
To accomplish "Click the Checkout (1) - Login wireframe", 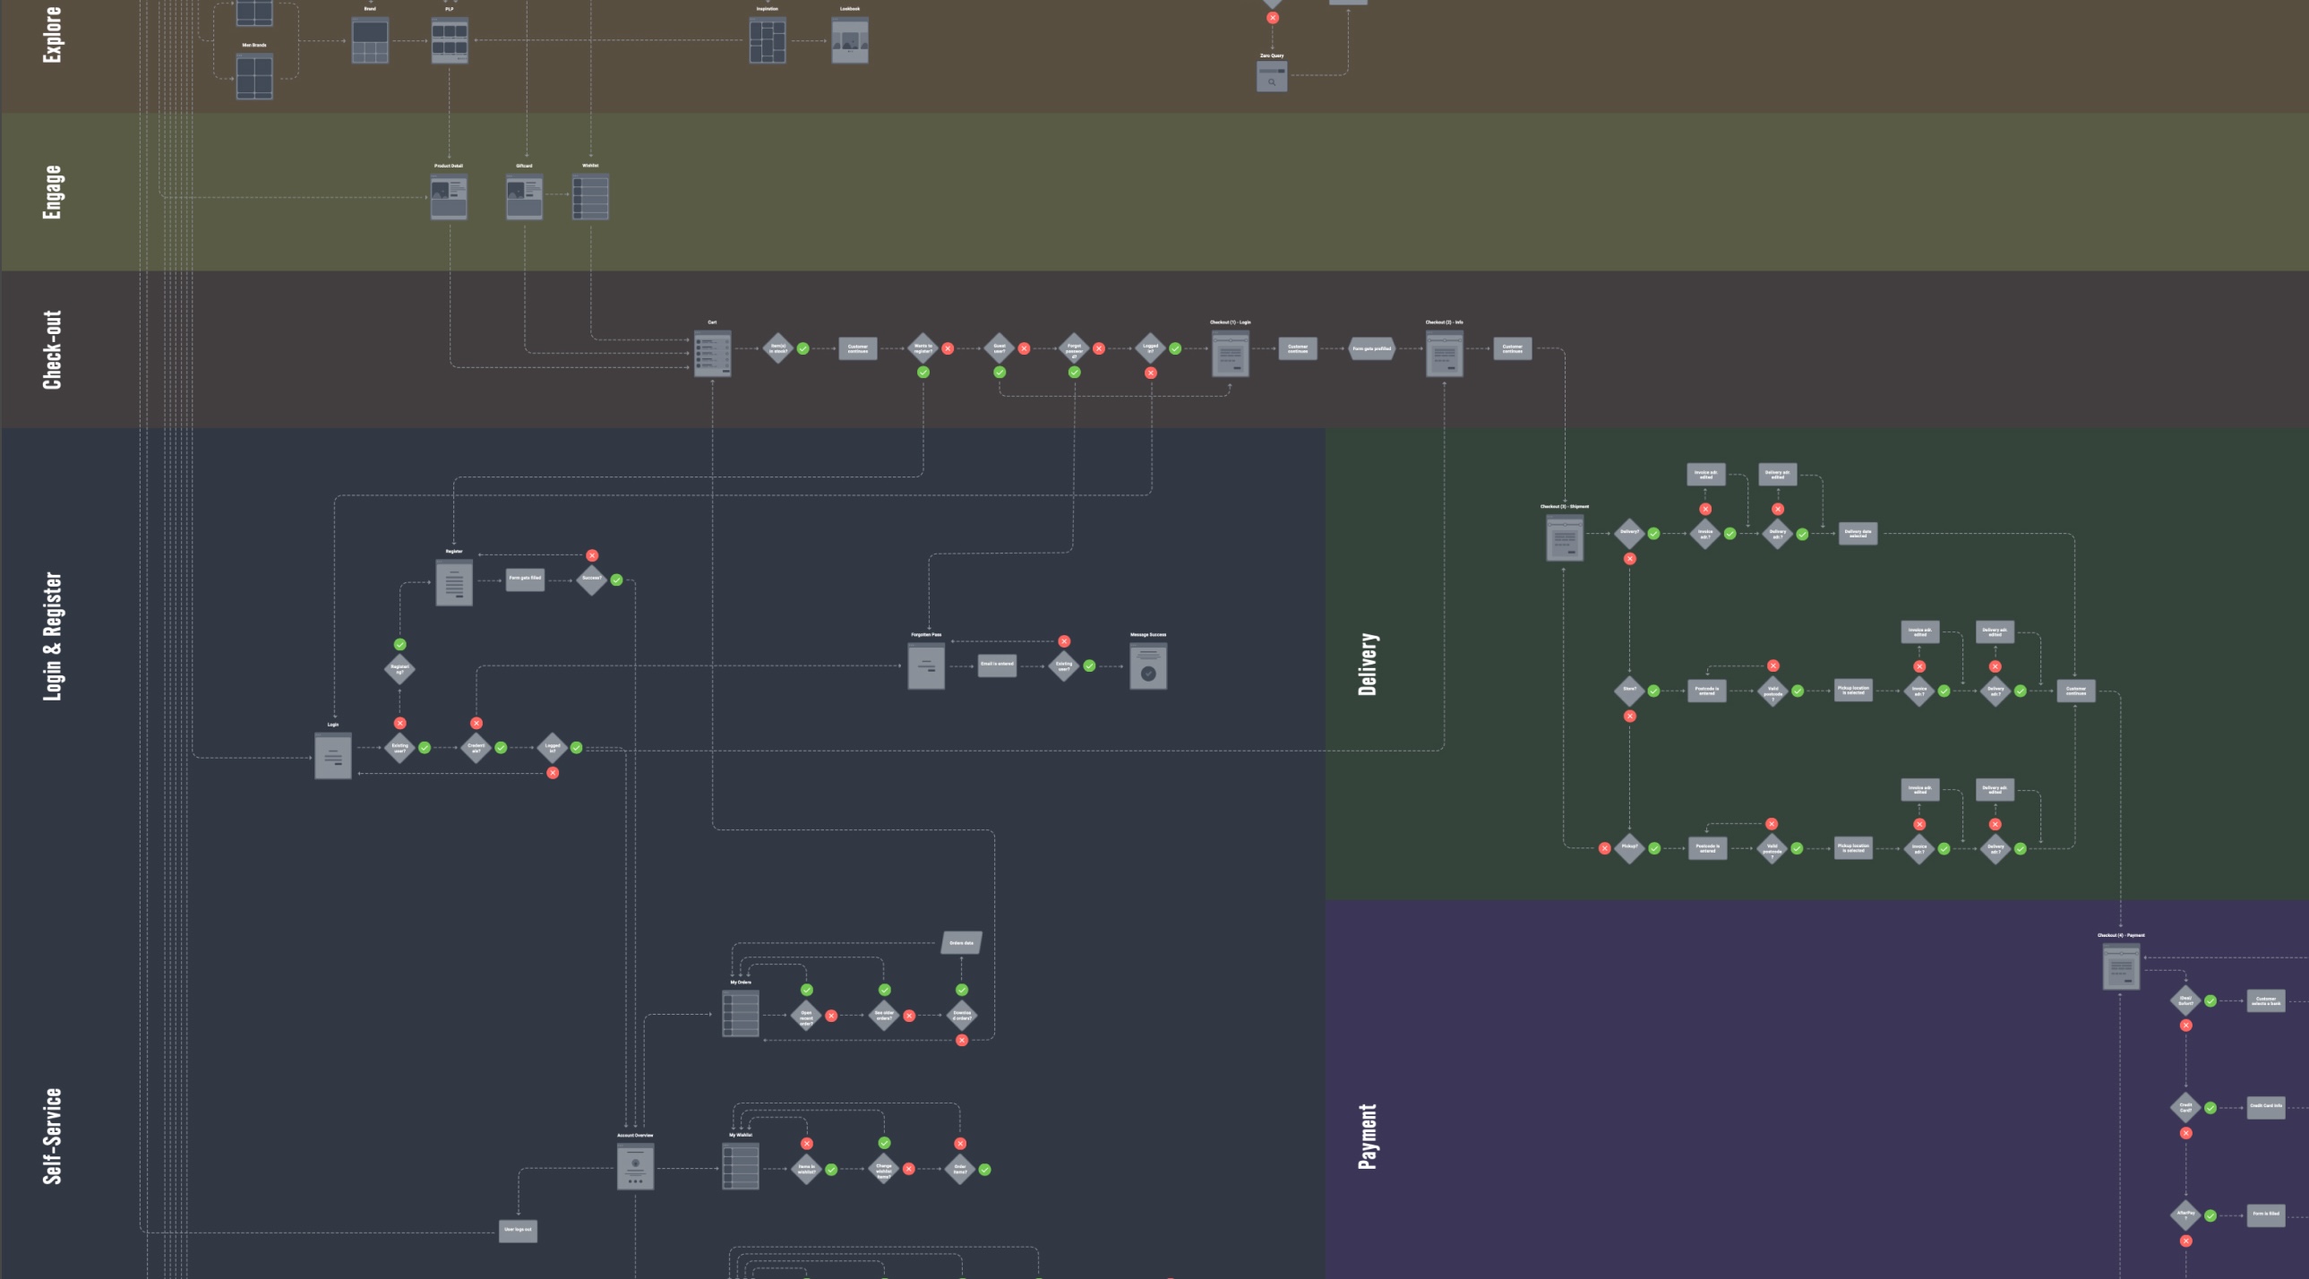I will point(1230,354).
